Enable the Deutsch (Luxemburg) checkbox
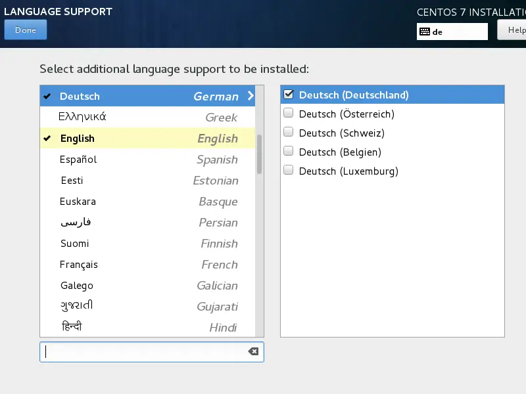 289,170
